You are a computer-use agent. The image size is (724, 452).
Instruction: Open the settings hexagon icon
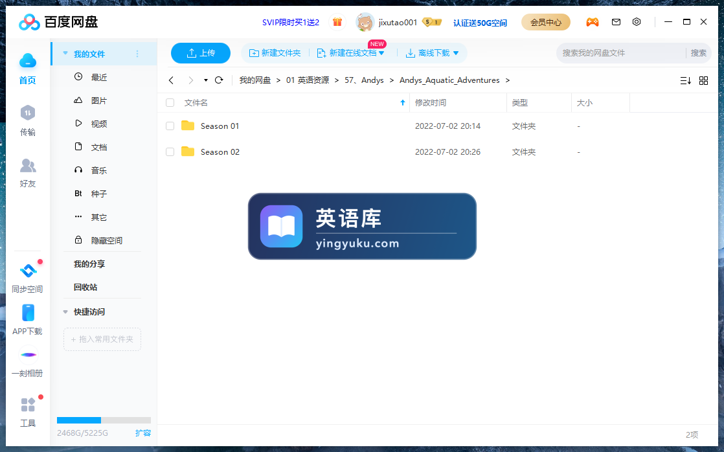tap(637, 22)
